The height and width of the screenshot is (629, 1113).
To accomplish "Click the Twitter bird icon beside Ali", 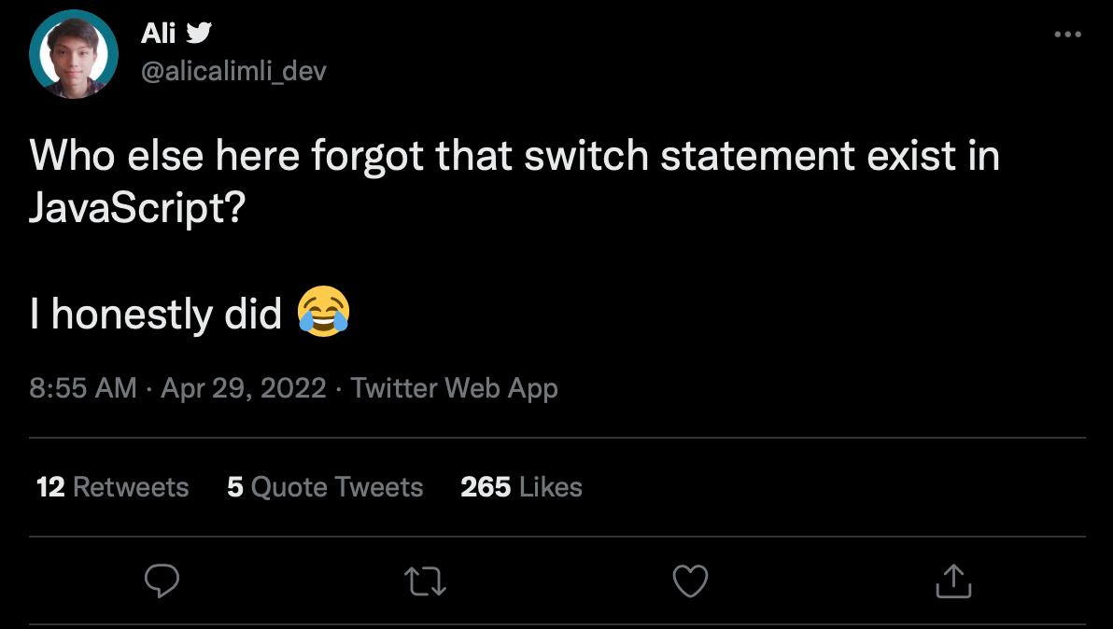I will click(198, 31).
